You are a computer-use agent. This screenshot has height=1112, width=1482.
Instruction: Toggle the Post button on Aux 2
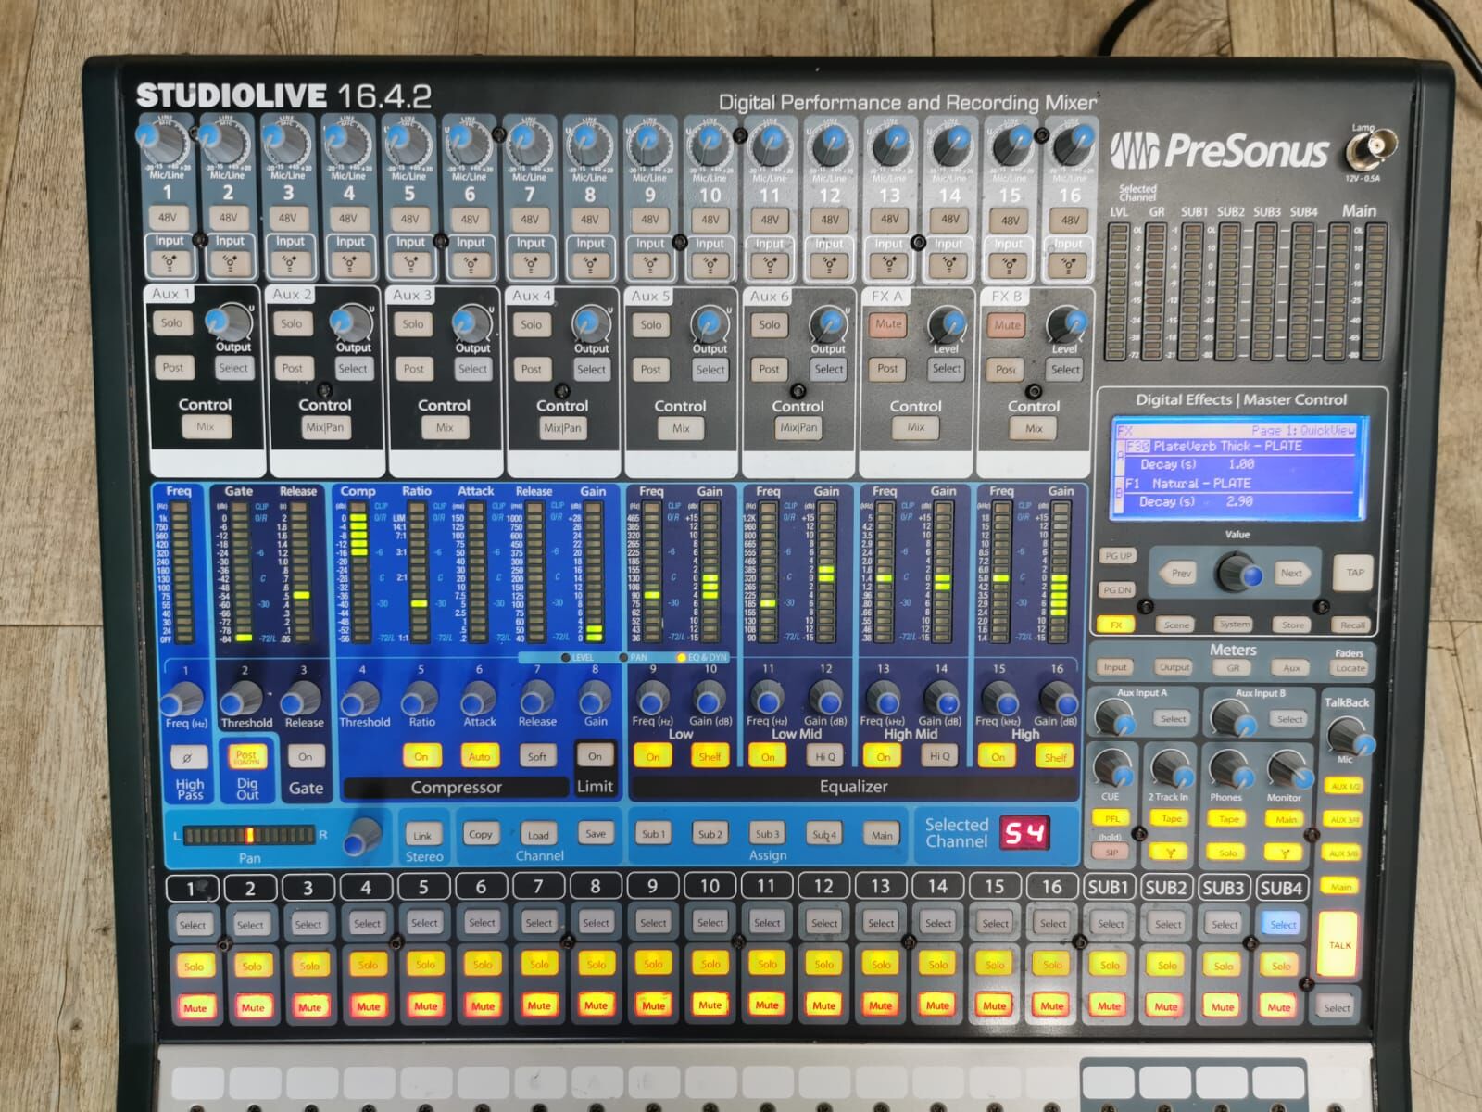[x=292, y=368]
